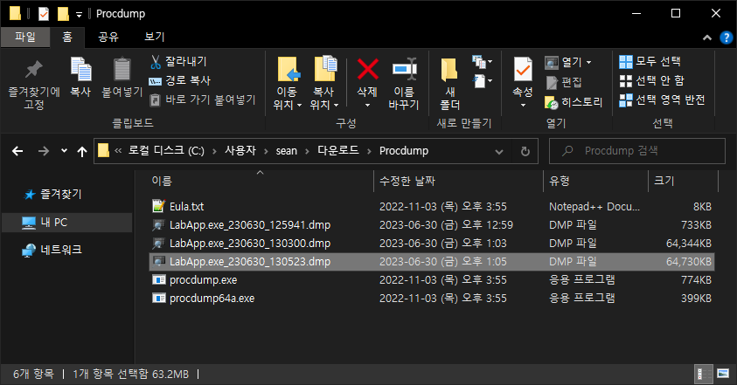This screenshot has width=737, height=385.
Task: Switch to the 홈 ribbon tab
Action: 67,37
